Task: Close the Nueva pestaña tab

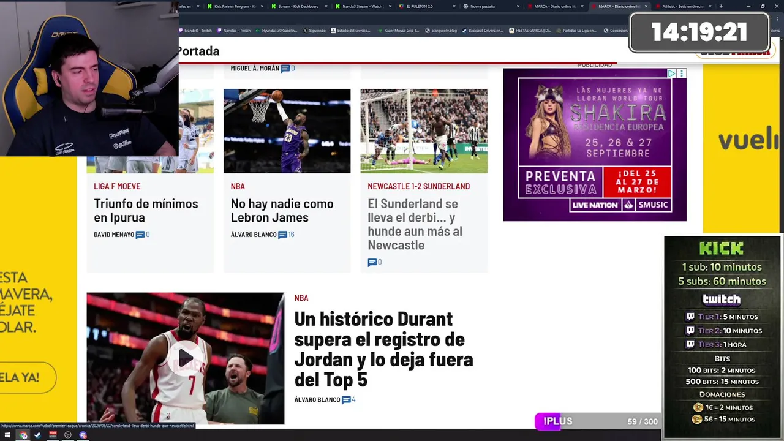Action: pyautogui.click(x=519, y=6)
